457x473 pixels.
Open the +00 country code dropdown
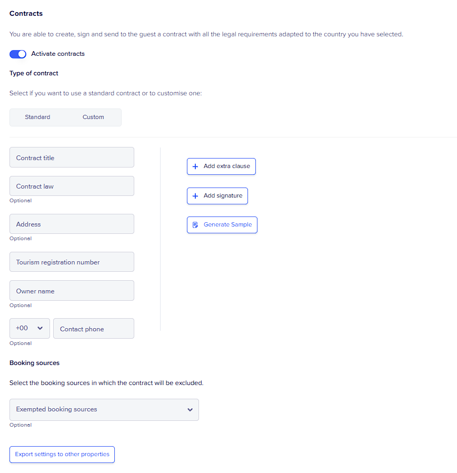pyautogui.click(x=29, y=328)
